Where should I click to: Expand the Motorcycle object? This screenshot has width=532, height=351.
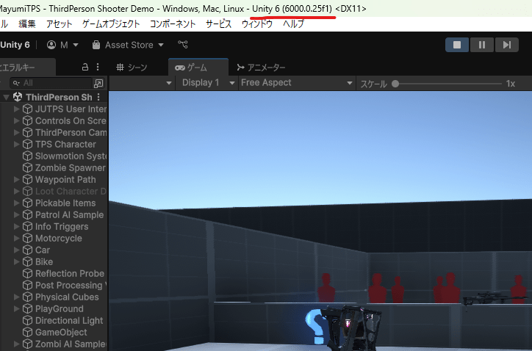click(16, 238)
